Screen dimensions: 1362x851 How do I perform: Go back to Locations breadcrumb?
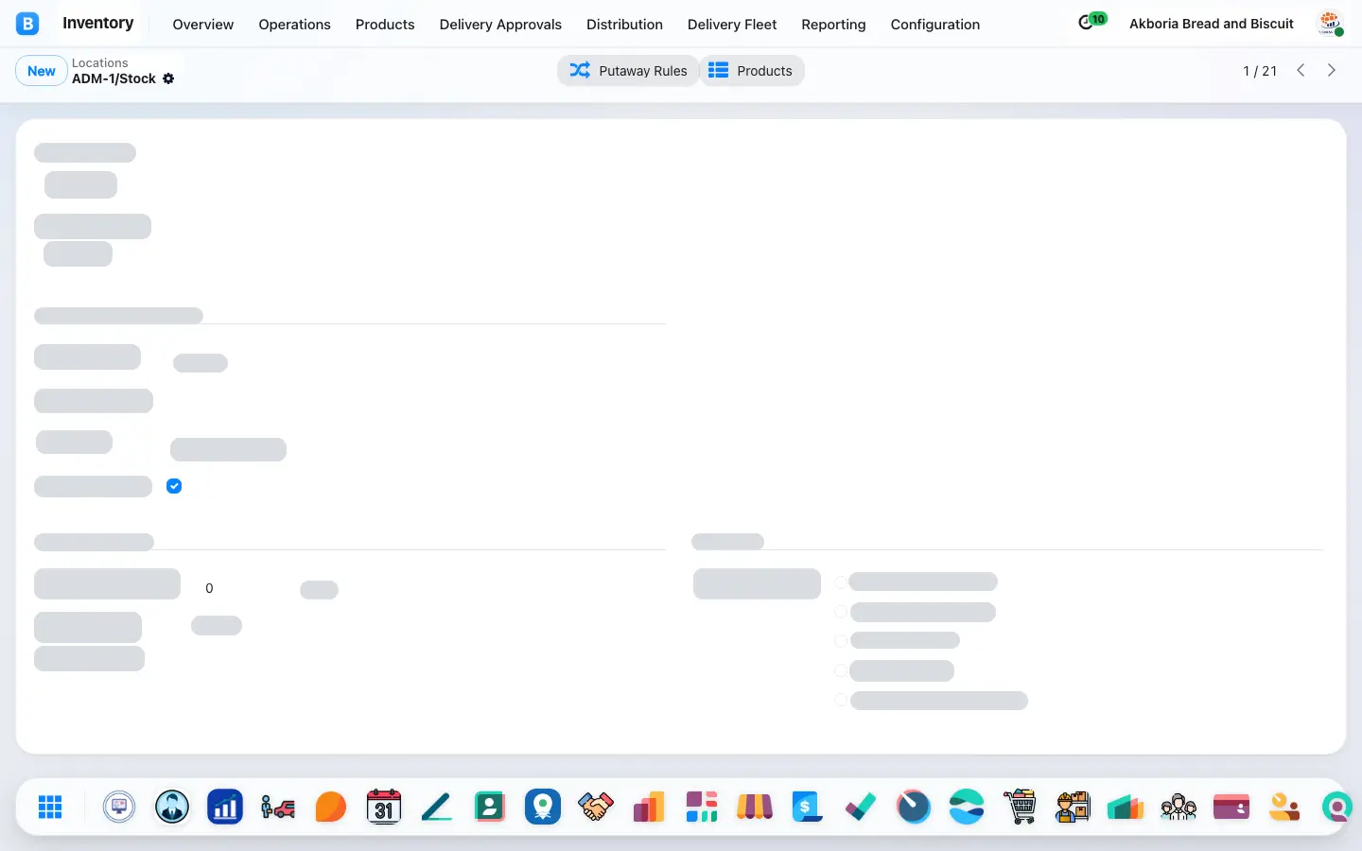coord(100,63)
